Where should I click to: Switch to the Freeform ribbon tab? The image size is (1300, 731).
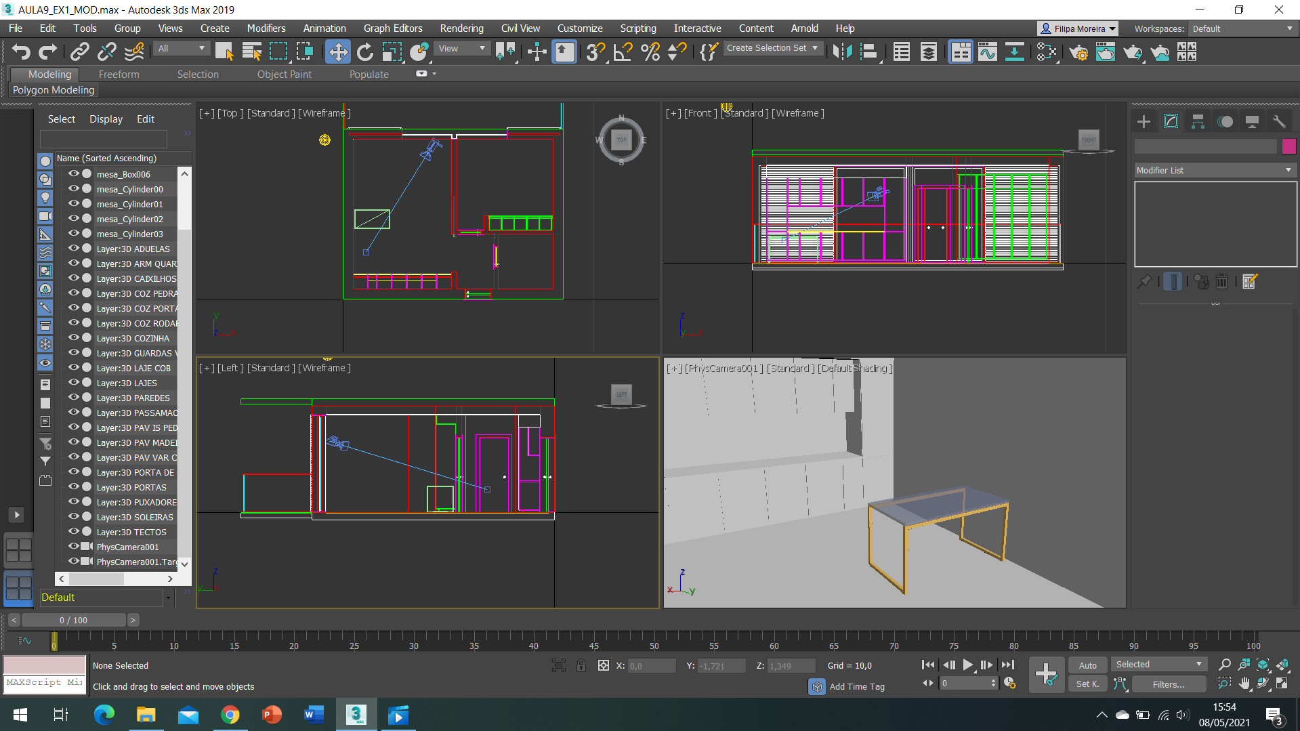coord(119,75)
